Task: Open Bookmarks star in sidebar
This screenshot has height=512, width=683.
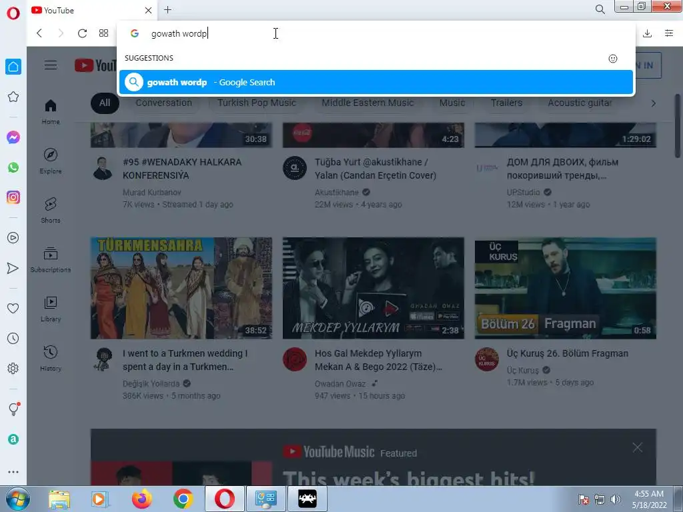Action: click(x=13, y=97)
